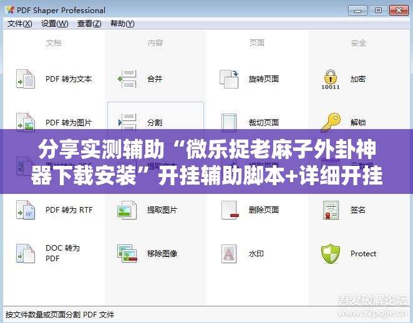Open the 文件(X) menu
The width and height of the screenshot is (413, 323).
(x=20, y=24)
